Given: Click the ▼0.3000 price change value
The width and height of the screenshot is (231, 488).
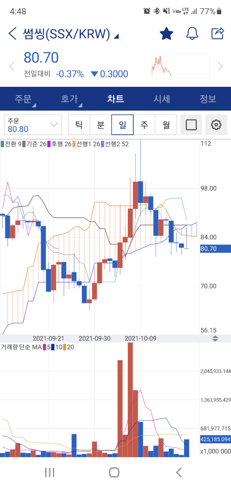Looking at the screenshot, I should click(109, 74).
